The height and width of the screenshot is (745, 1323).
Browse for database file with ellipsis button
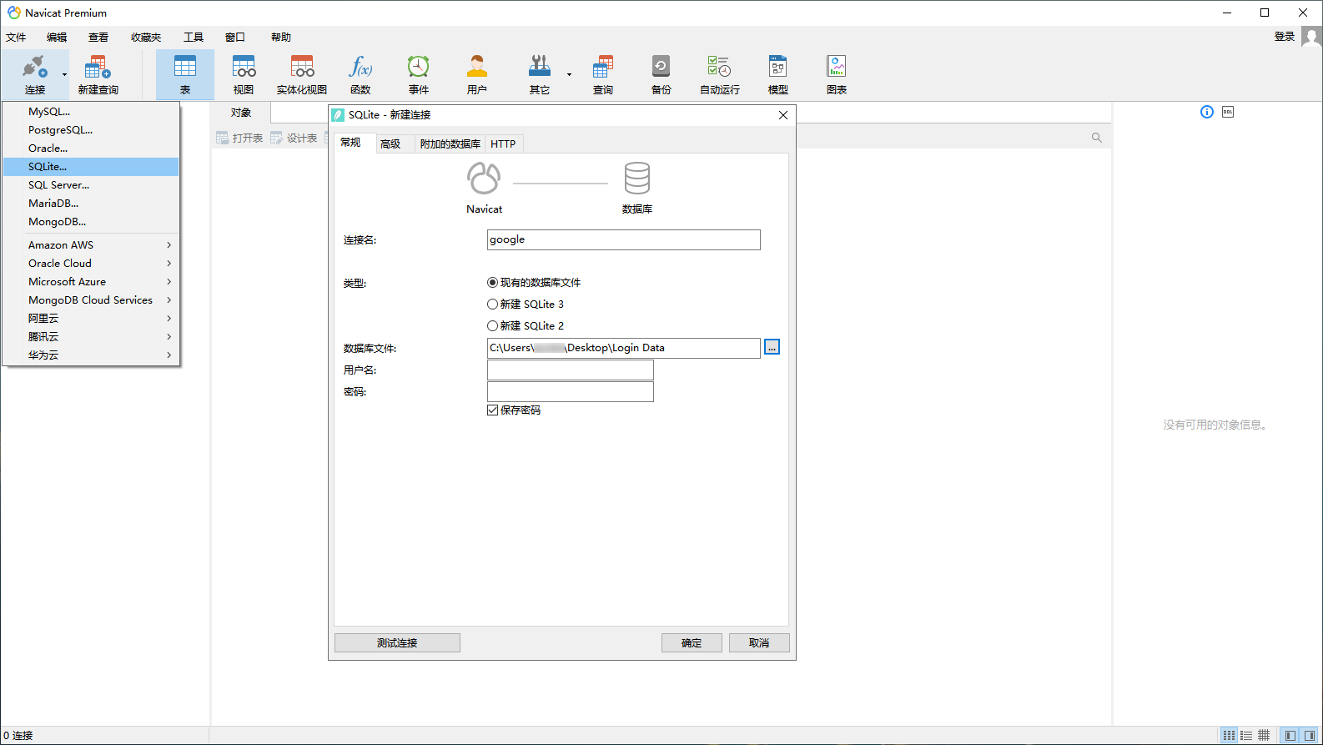coord(772,347)
